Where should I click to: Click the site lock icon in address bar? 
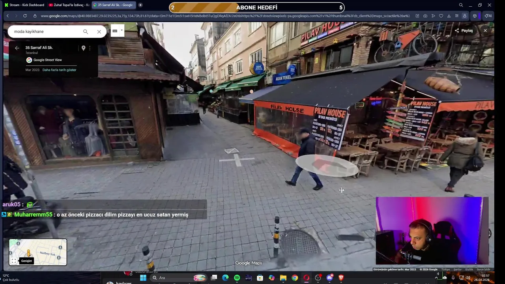click(35, 16)
